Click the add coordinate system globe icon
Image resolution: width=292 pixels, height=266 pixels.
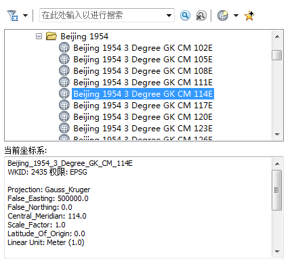223,16
